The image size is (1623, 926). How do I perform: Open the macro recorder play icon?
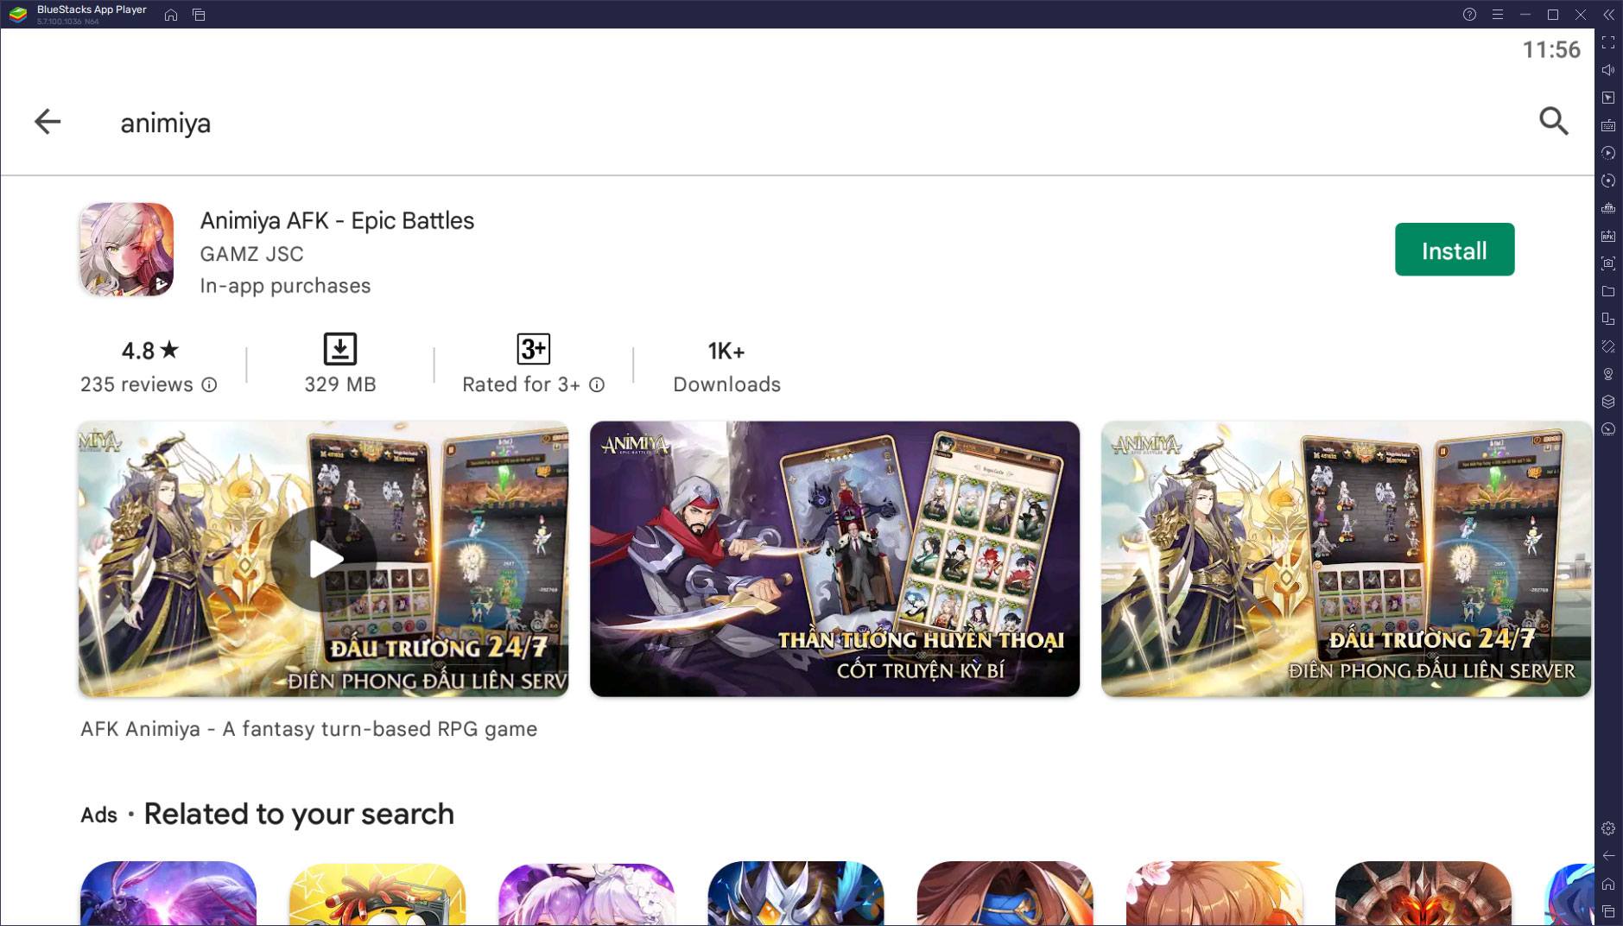point(1608,153)
